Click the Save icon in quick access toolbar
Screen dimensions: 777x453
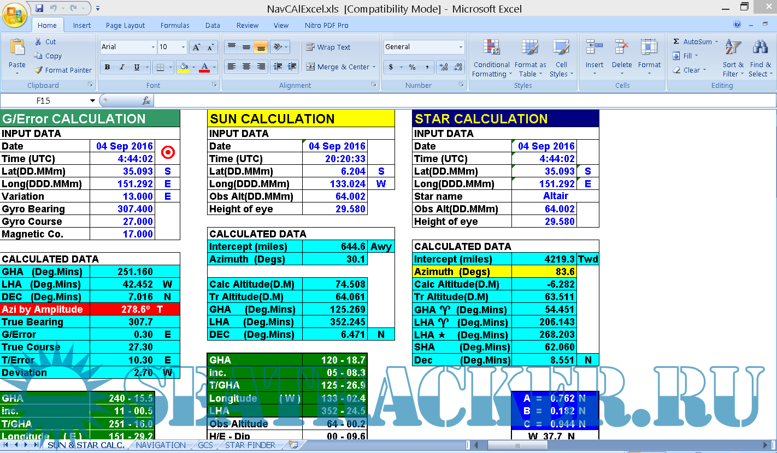[x=39, y=8]
